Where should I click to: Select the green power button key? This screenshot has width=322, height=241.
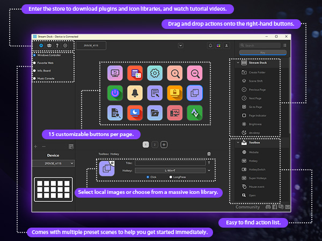pos(115,93)
